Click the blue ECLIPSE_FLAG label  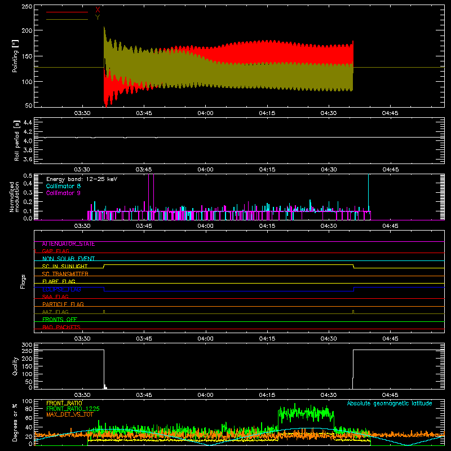(x=61, y=289)
